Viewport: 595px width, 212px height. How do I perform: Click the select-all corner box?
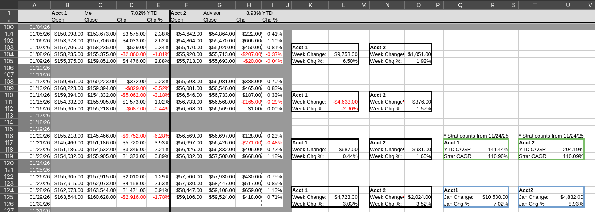(x=9, y=5)
